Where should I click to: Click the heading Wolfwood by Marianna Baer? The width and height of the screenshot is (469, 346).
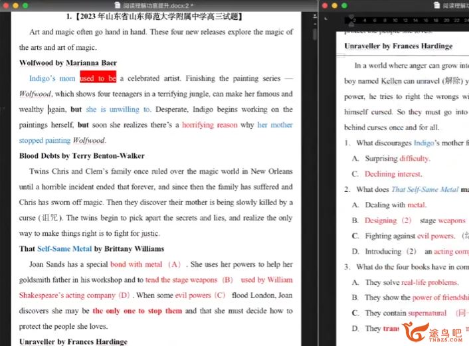pos(68,63)
